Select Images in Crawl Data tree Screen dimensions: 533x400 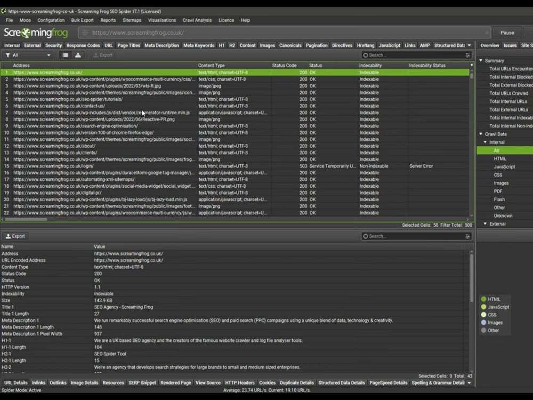(501, 183)
